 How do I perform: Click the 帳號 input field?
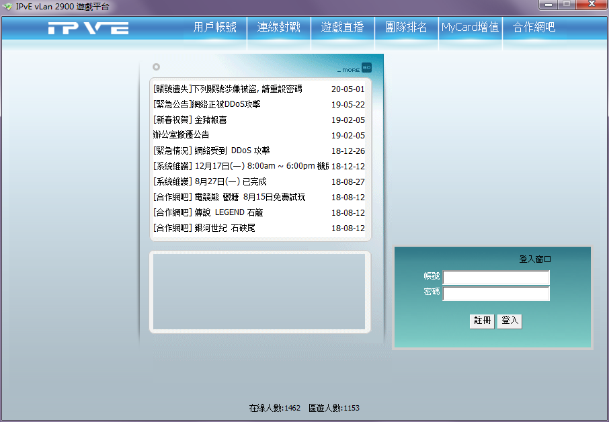pyautogui.click(x=496, y=278)
